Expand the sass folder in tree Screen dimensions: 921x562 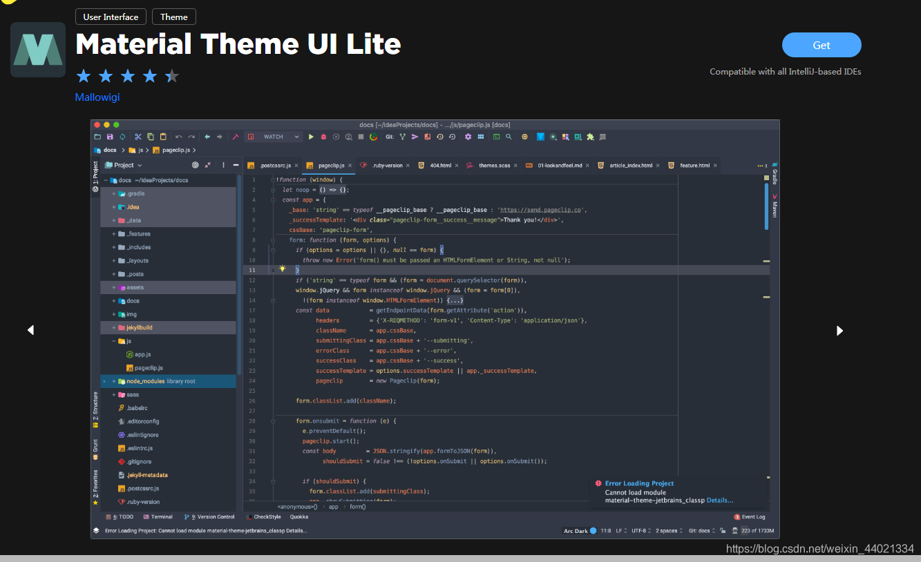tap(113, 395)
